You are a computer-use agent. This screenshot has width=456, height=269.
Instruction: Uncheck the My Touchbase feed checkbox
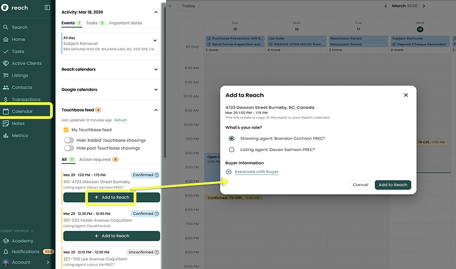tap(66, 130)
